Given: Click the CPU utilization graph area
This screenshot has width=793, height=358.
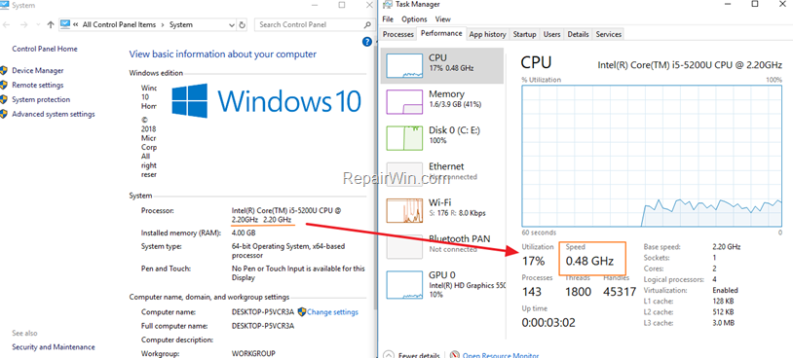Looking at the screenshot, I should click(x=652, y=156).
